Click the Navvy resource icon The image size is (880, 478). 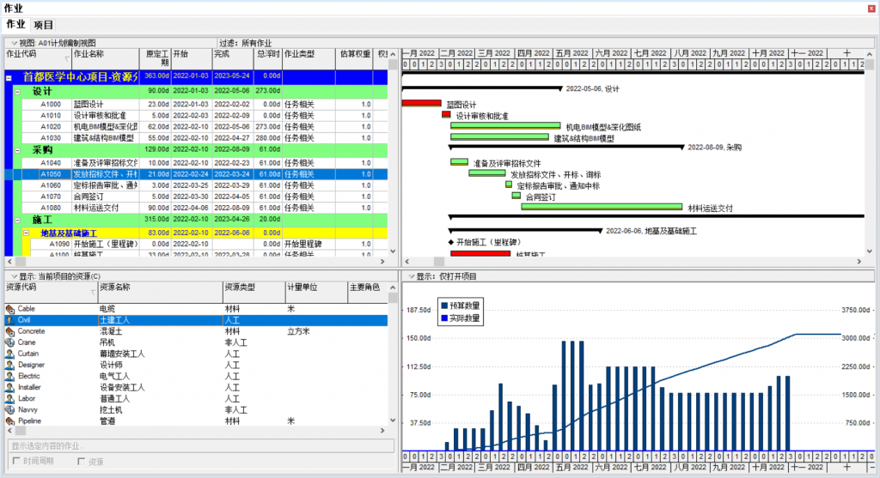(x=10, y=409)
